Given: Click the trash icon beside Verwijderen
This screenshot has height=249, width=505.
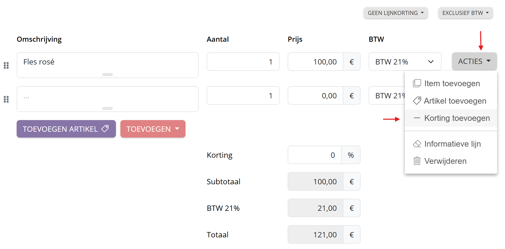Looking at the screenshot, I should point(417,161).
